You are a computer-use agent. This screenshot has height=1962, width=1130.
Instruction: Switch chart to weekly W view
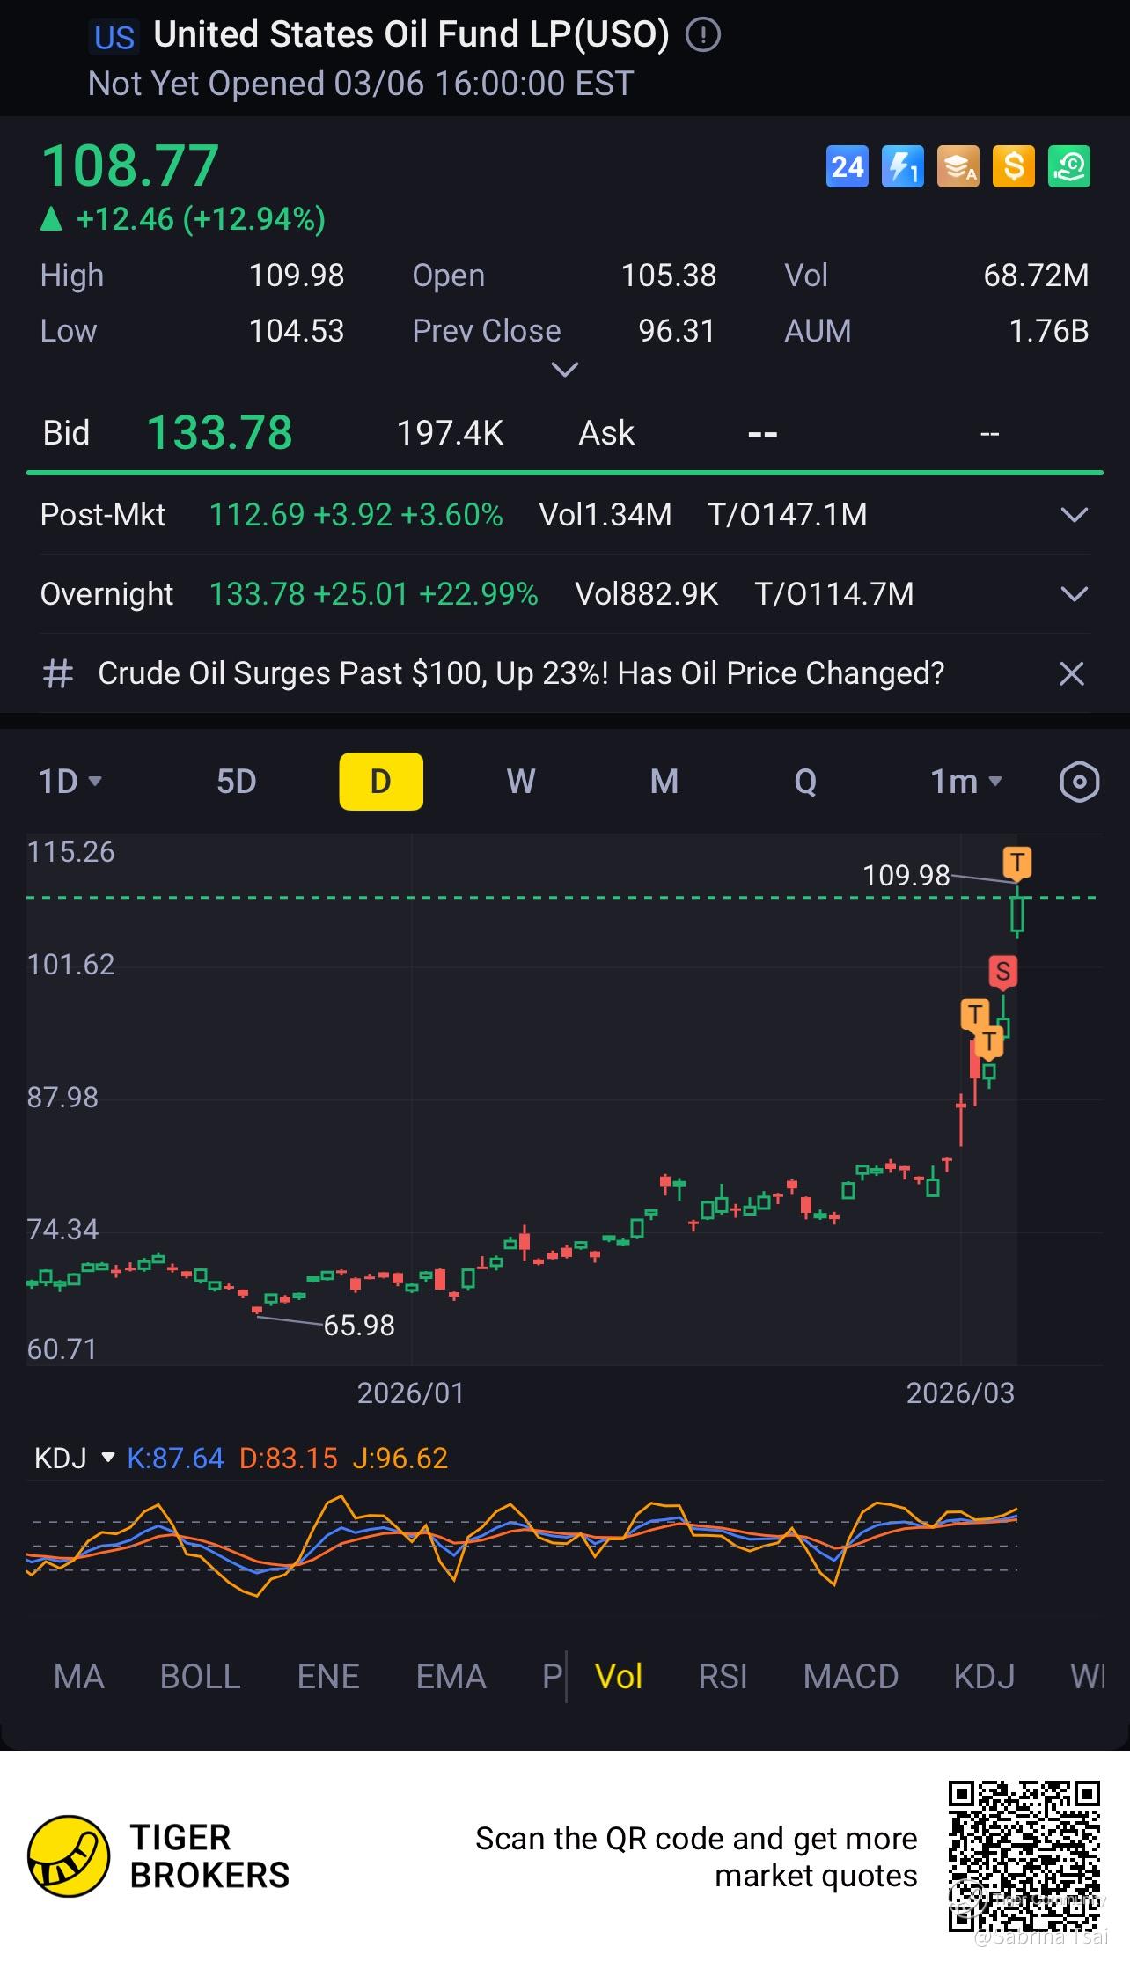[521, 782]
